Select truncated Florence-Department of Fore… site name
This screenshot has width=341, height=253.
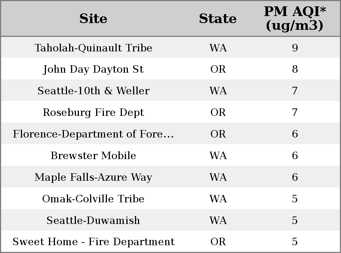click(x=93, y=134)
